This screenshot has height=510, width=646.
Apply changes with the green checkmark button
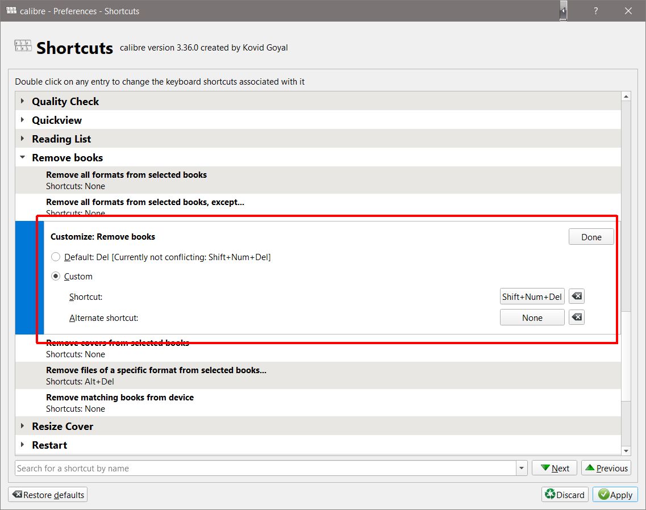615,495
